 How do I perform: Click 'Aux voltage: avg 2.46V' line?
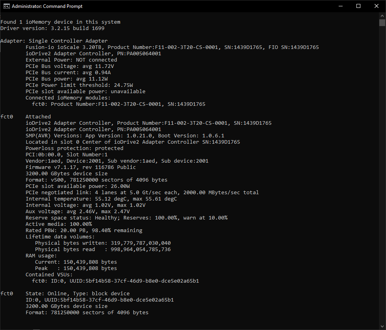[x=78, y=212]
